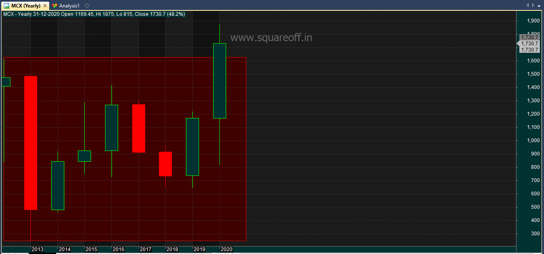
Task: Select the 2019 label on the time axis
Action: tap(199, 249)
